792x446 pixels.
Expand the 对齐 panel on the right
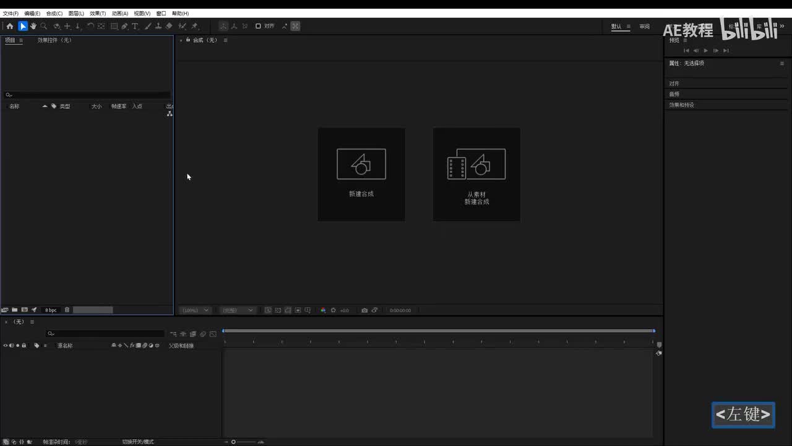tap(674, 84)
